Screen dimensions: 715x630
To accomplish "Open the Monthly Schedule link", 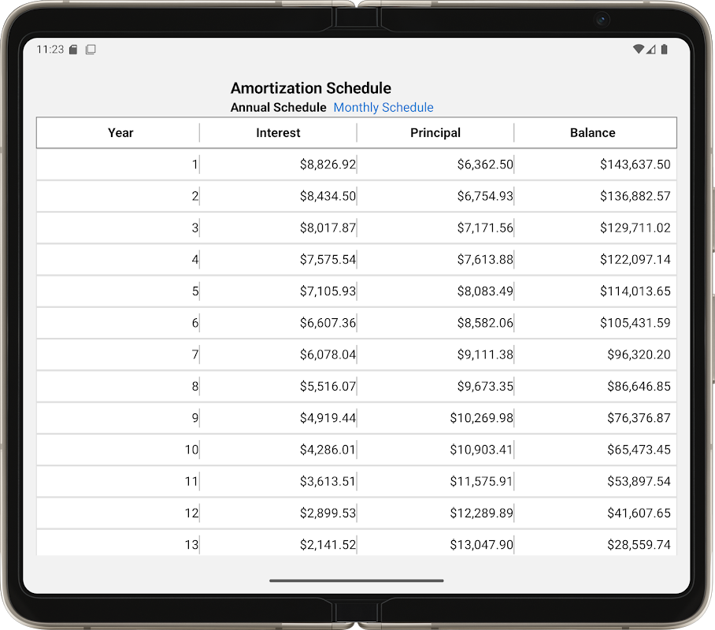I will click(x=383, y=107).
